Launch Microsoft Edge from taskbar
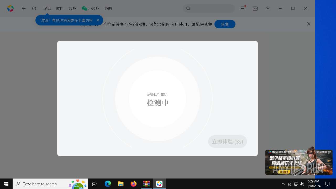The image size is (336, 189). click(x=108, y=184)
